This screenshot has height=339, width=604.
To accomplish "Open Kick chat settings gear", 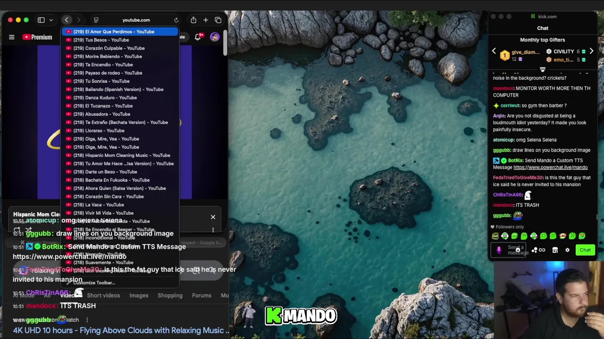I will point(567,250).
